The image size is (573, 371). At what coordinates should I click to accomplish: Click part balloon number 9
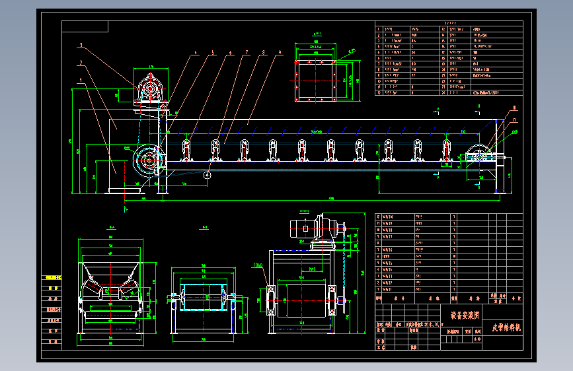click(x=280, y=53)
